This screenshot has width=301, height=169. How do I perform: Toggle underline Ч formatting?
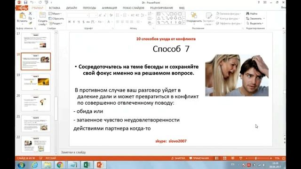79,22
